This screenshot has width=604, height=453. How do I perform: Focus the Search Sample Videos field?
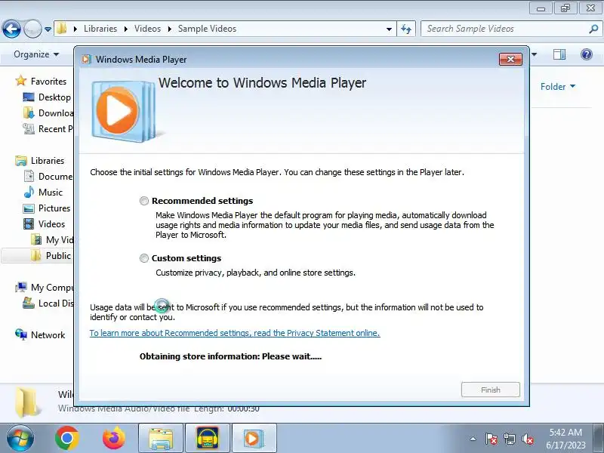505,29
